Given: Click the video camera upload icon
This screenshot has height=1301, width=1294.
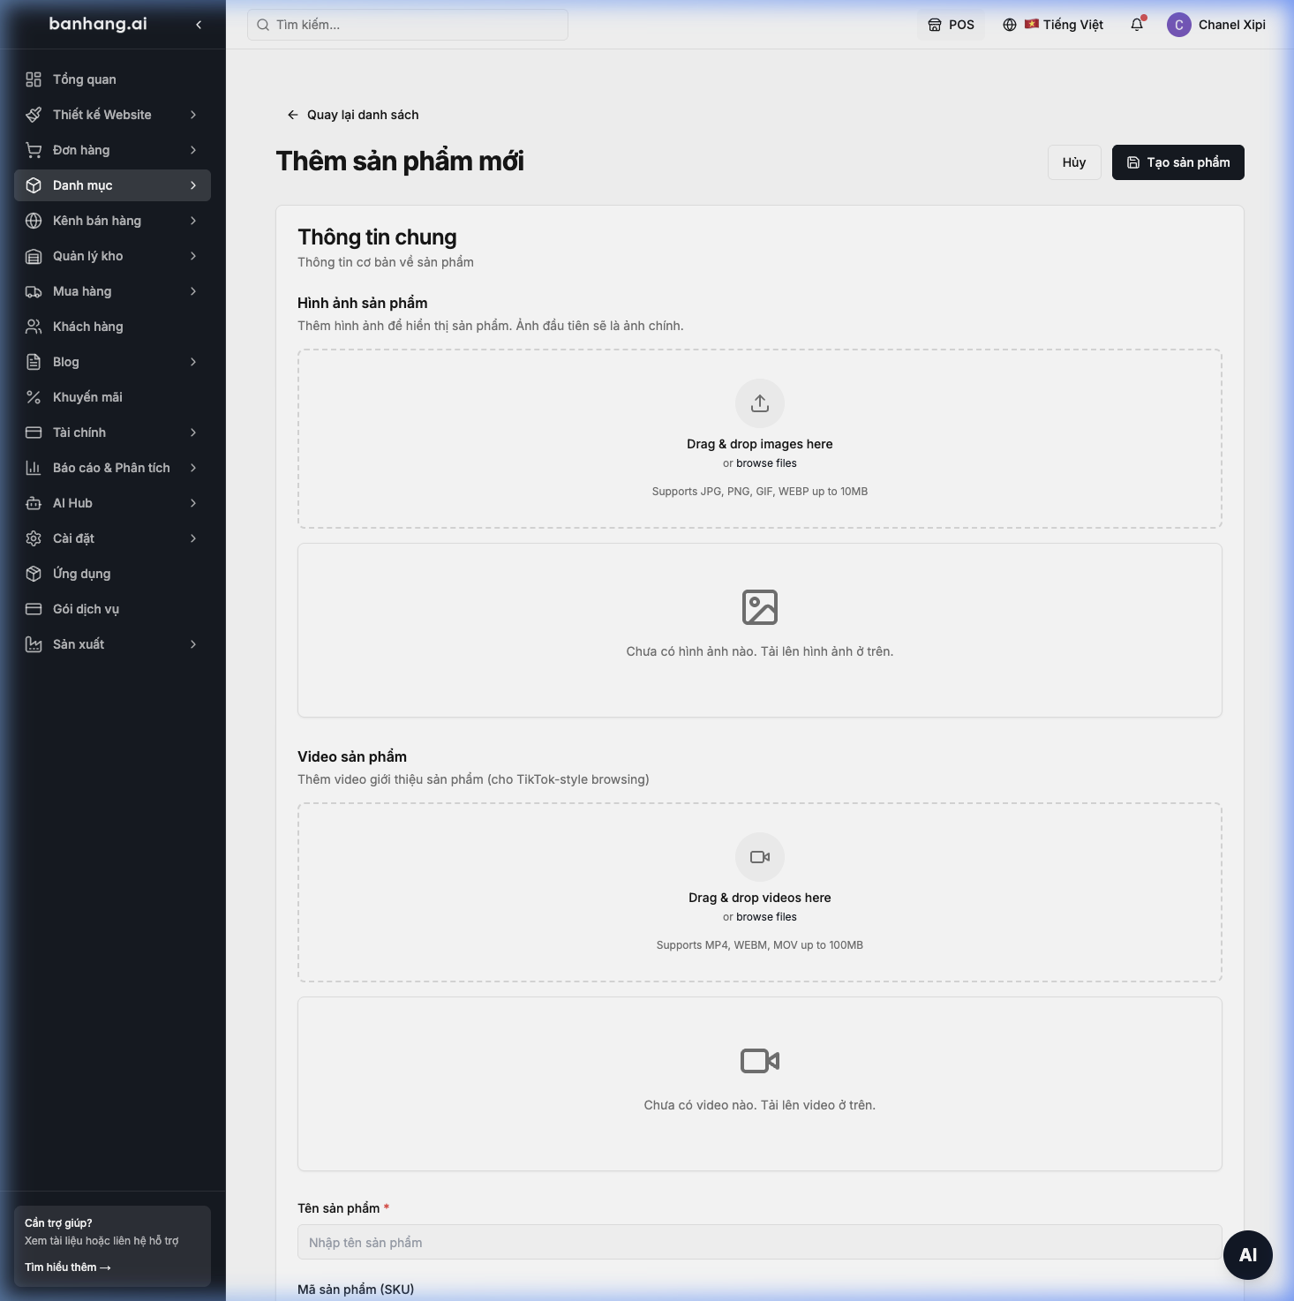Looking at the screenshot, I should [x=760, y=857].
